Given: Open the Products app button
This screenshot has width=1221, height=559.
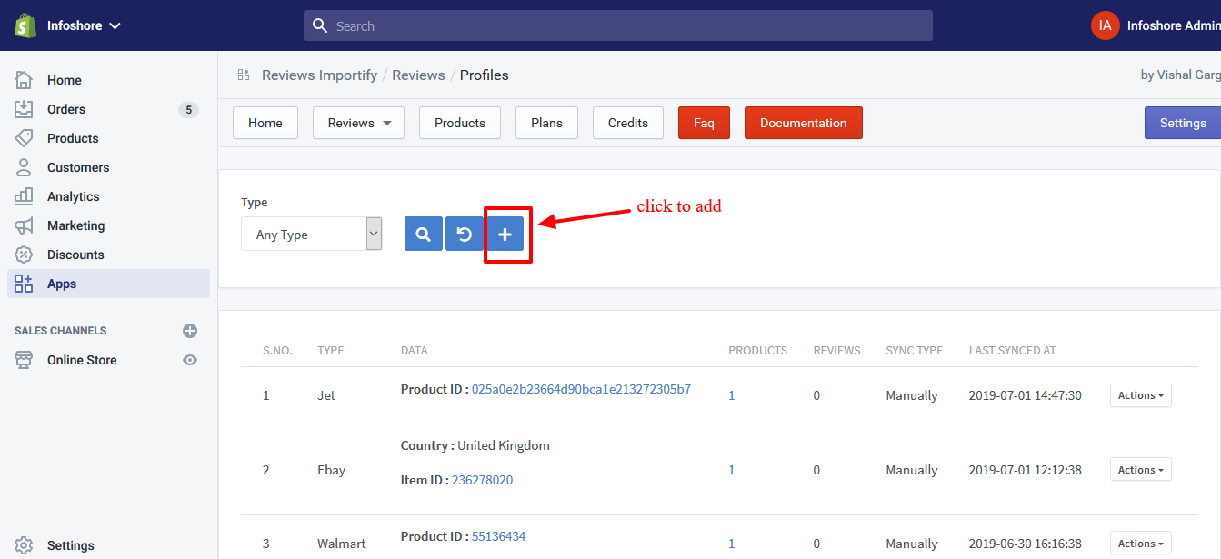Looking at the screenshot, I should click(460, 123).
